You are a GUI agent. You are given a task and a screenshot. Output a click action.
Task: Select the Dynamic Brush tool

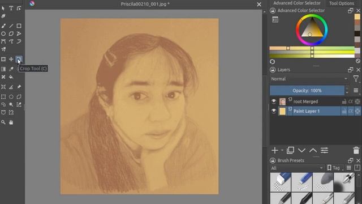(x=19, y=41)
